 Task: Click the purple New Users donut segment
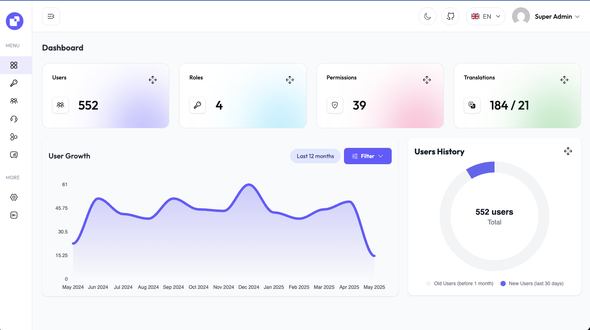pyautogui.click(x=481, y=169)
